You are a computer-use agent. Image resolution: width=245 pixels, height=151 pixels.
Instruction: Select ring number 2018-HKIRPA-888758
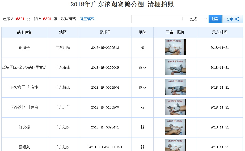click(105, 147)
